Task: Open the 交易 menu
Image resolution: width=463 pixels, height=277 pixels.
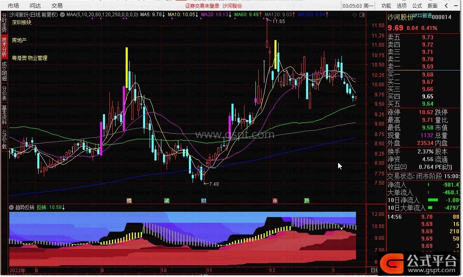Action: 57,6
